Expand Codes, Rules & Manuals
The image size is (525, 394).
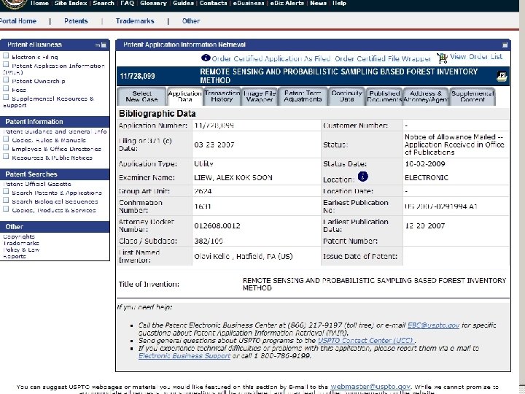click(x=6, y=139)
